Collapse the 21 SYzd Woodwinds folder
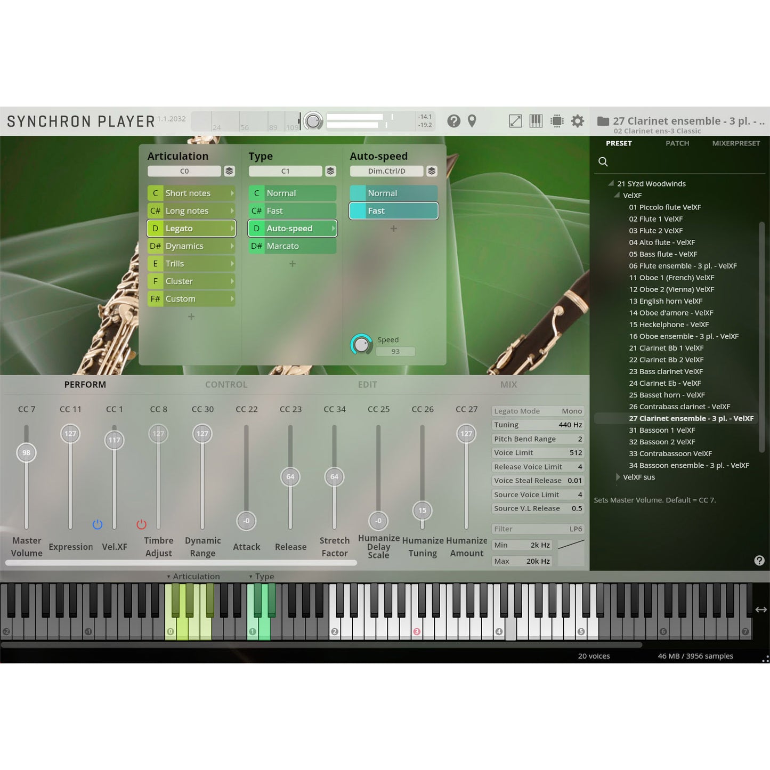This screenshot has width=770, height=770. coord(611,183)
